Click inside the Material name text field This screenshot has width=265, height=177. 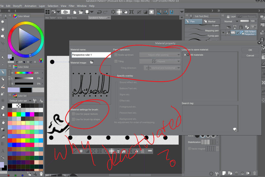(x=91, y=55)
